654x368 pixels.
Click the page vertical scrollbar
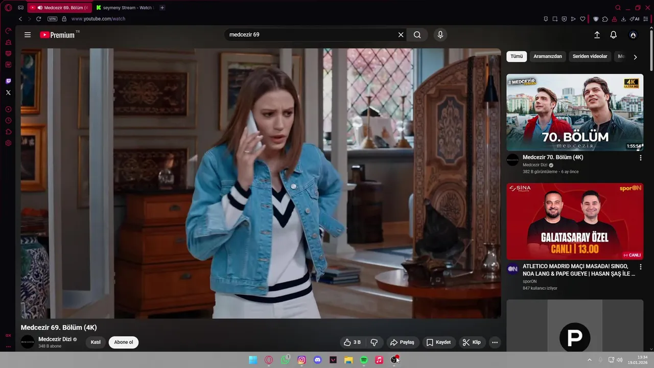651,51
